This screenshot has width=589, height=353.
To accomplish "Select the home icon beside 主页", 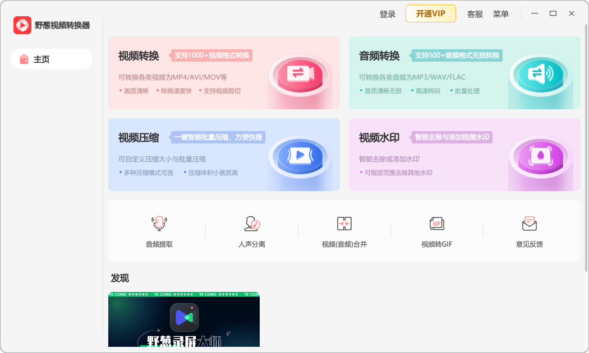I will (24, 59).
